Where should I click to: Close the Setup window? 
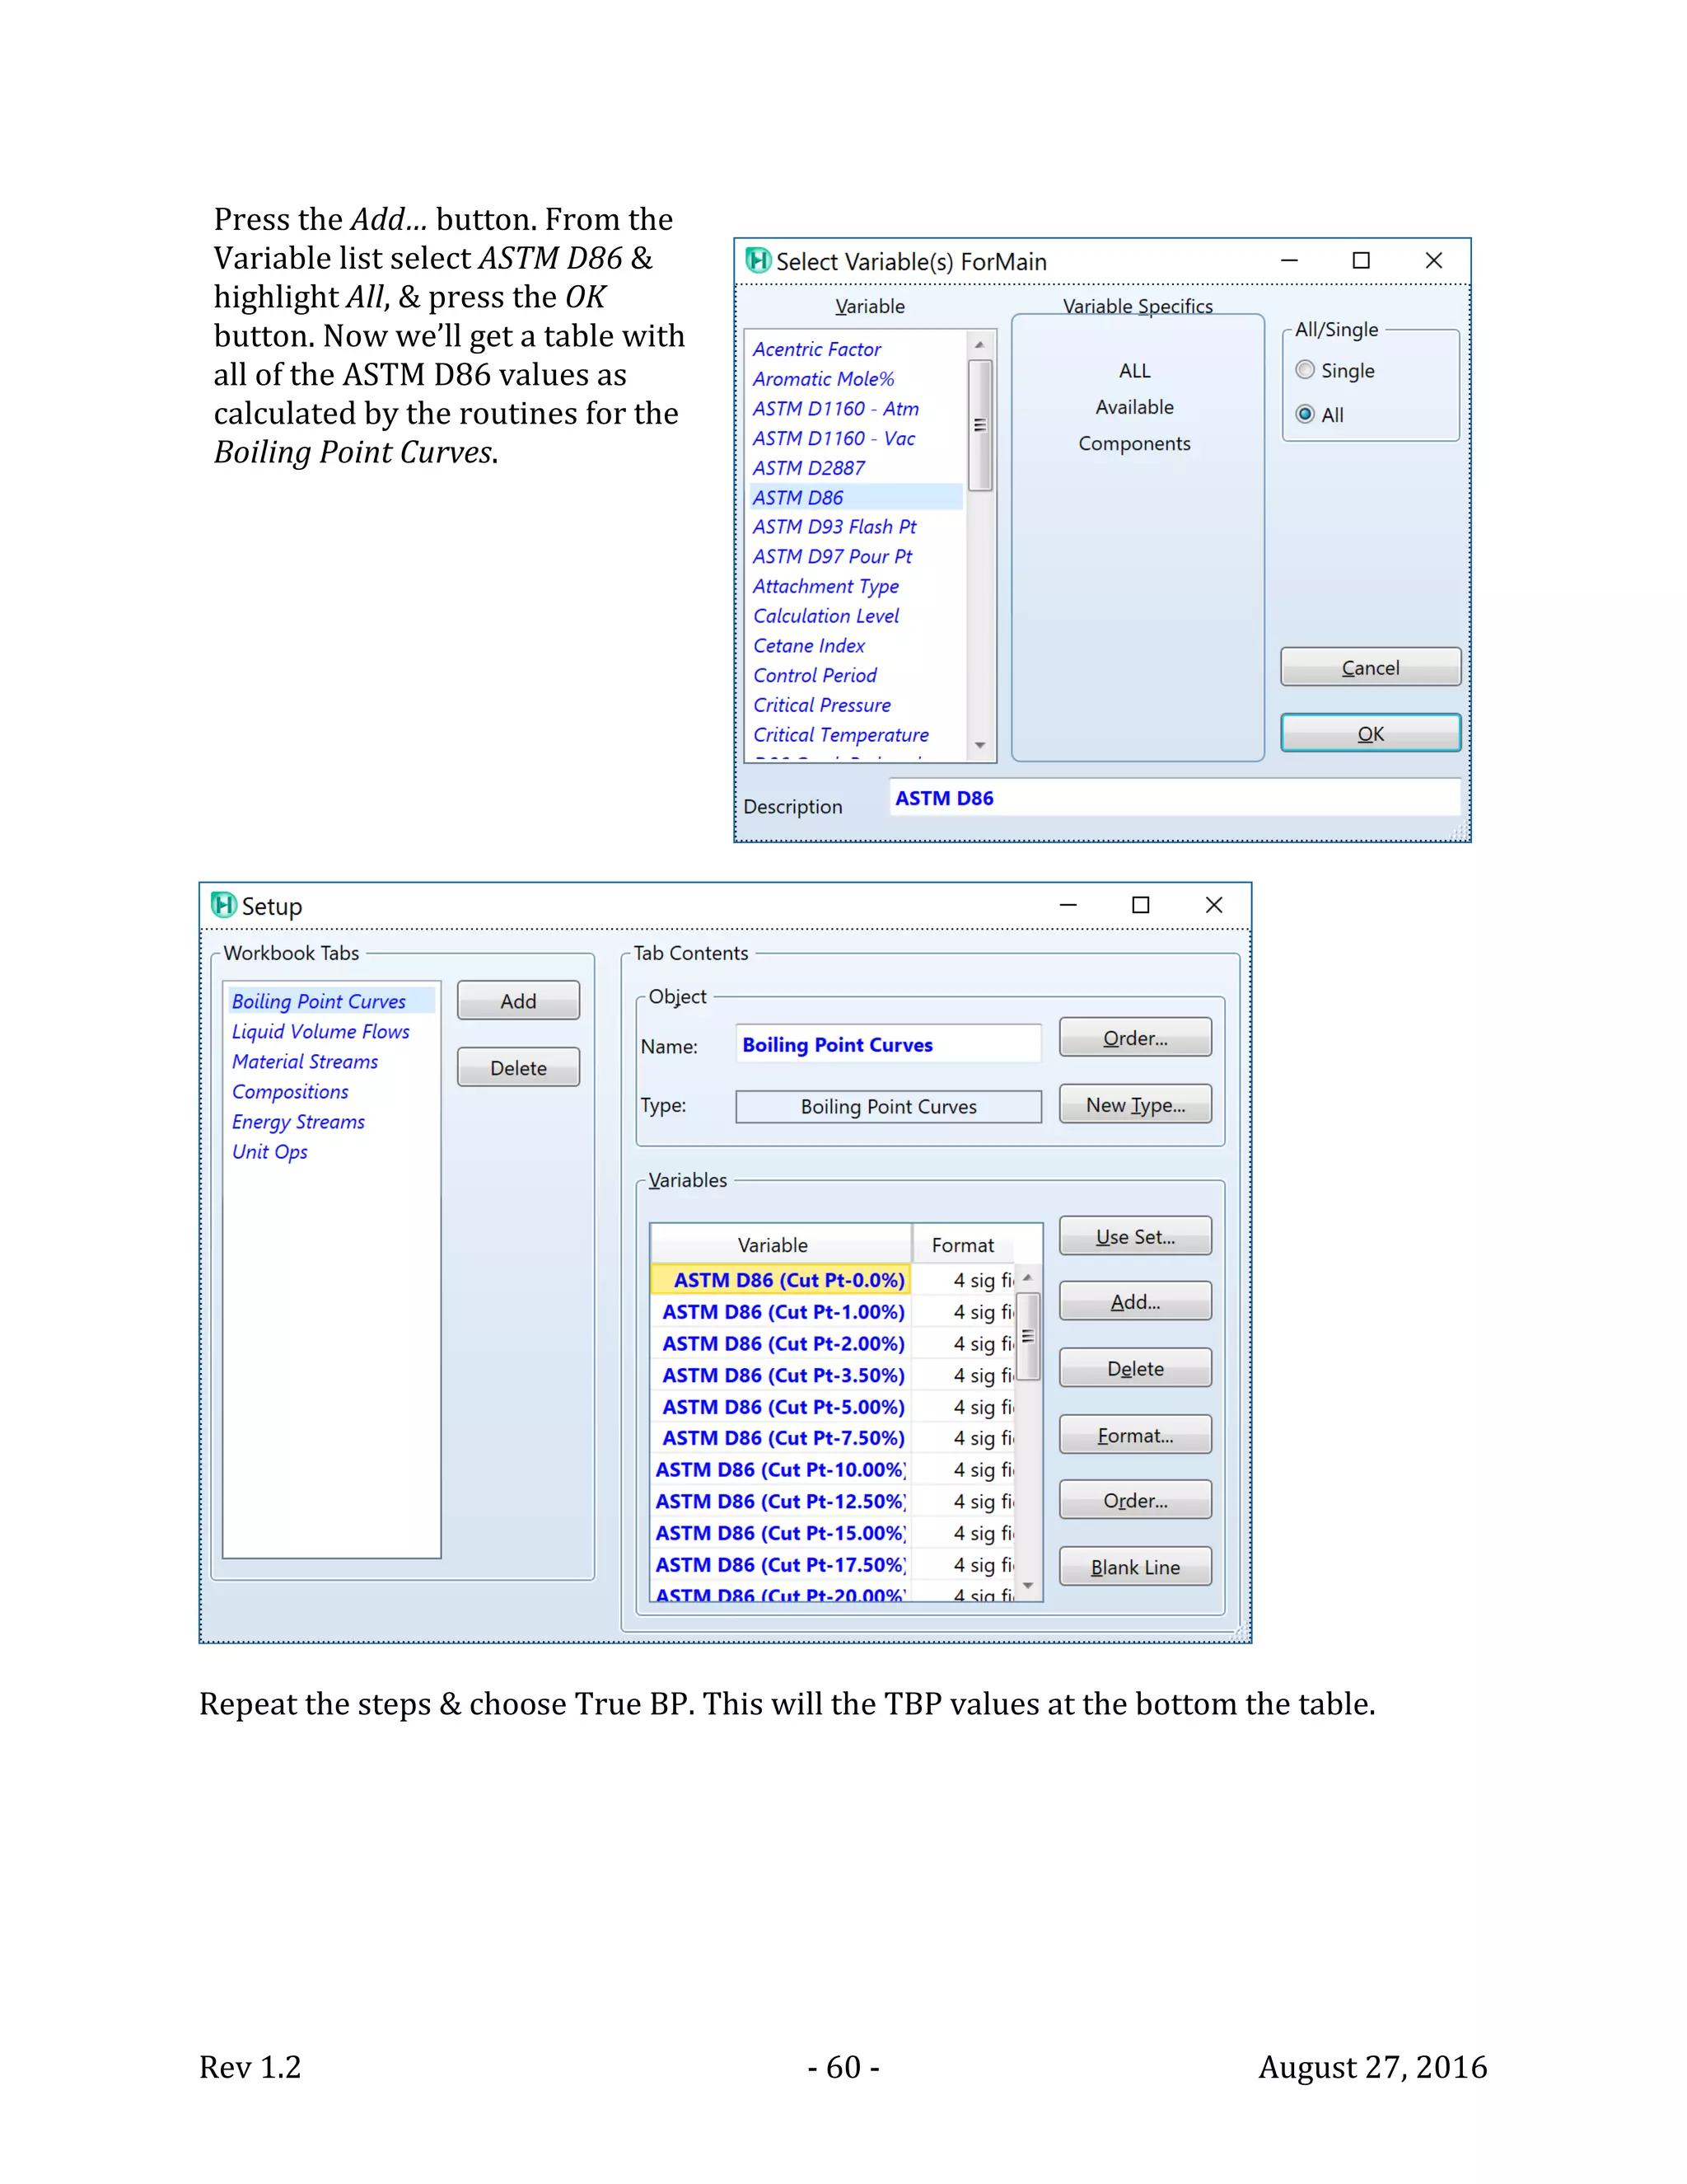[x=1214, y=905]
